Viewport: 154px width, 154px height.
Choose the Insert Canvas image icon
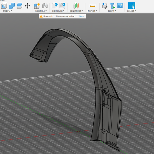[x=120, y=6]
